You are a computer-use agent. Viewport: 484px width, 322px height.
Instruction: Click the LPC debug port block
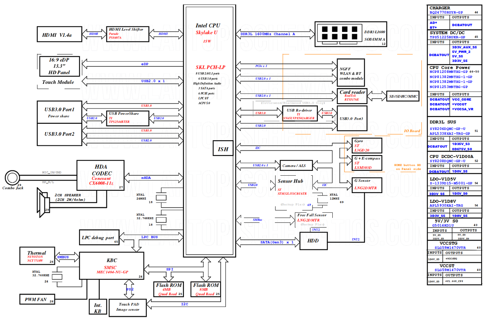pos(99,238)
